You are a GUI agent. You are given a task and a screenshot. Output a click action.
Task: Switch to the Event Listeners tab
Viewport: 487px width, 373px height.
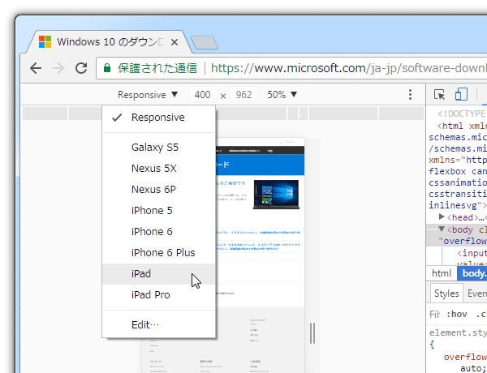tap(476, 294)
